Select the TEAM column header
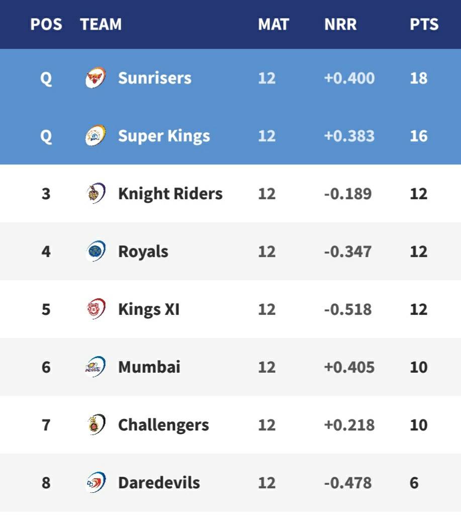The image size is (461, 515). [x=101, y=24]
